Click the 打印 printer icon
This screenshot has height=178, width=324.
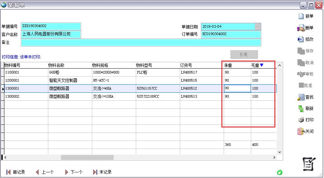click(x=301, y=120)
